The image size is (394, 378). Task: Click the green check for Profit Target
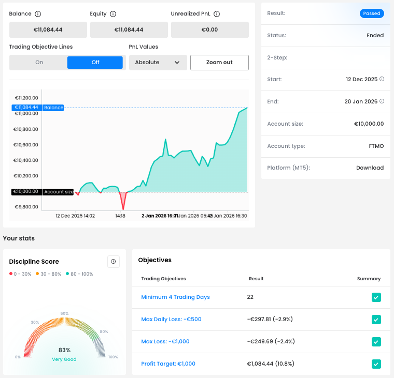click(x=376, y=364)
